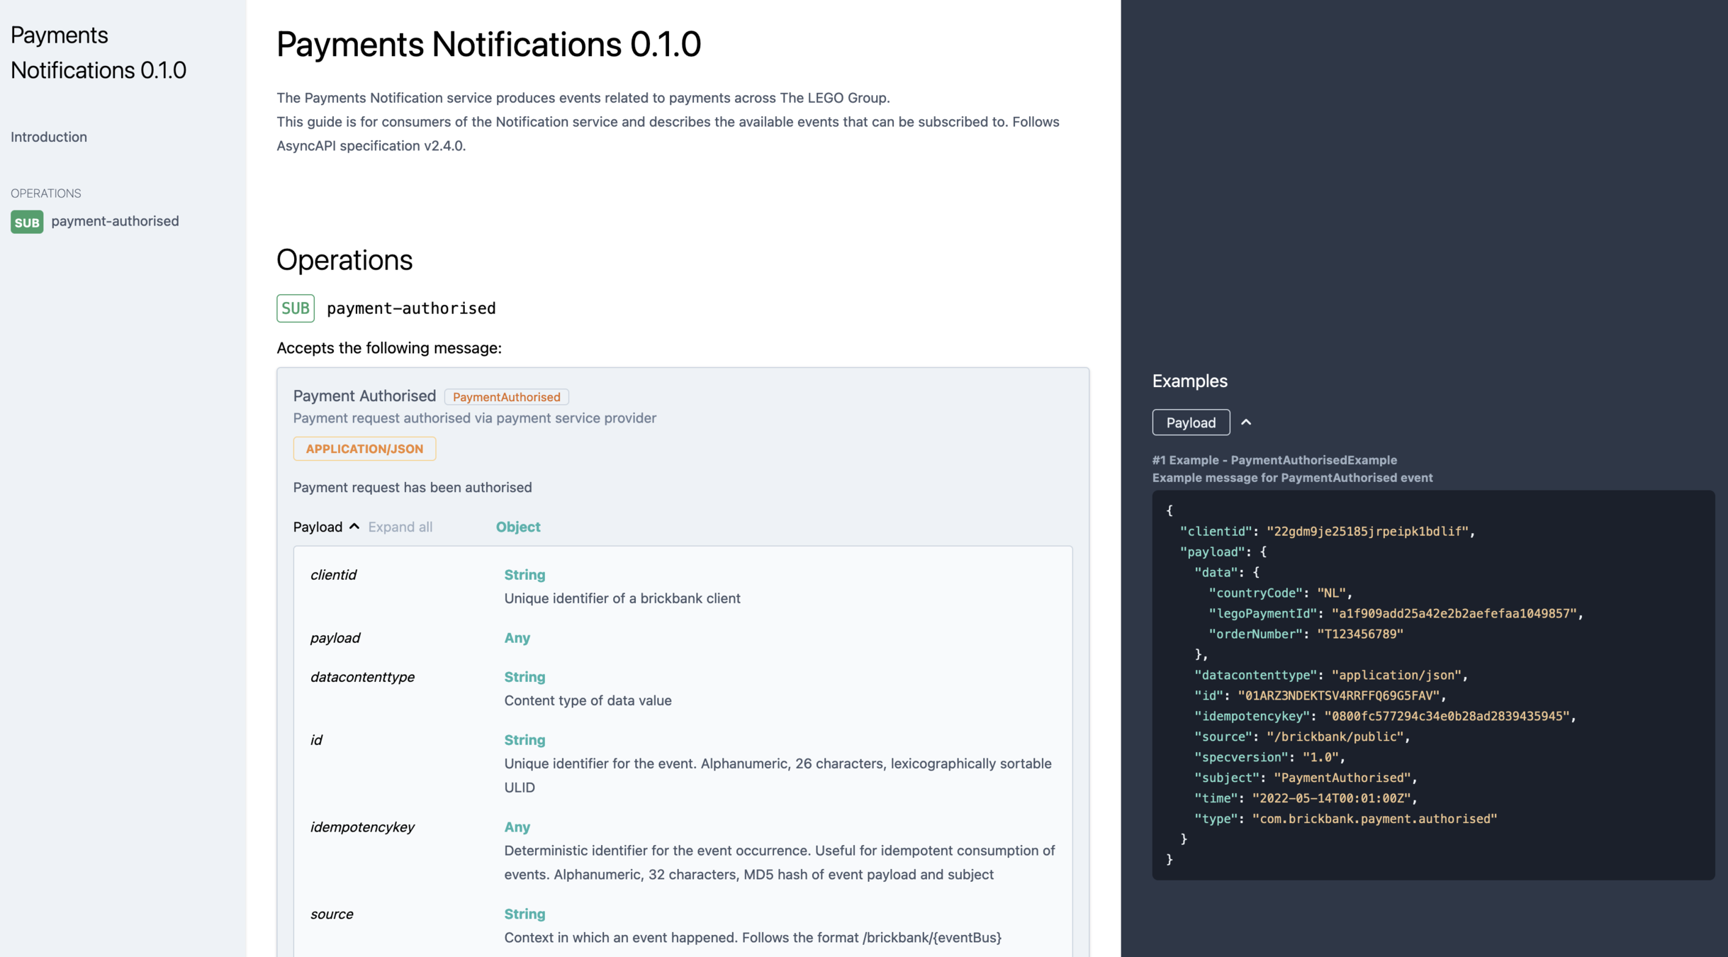Collapse the Payload chevron in schema section
This screenshot has width=1728, height=957.
click(x=354, y=526)
